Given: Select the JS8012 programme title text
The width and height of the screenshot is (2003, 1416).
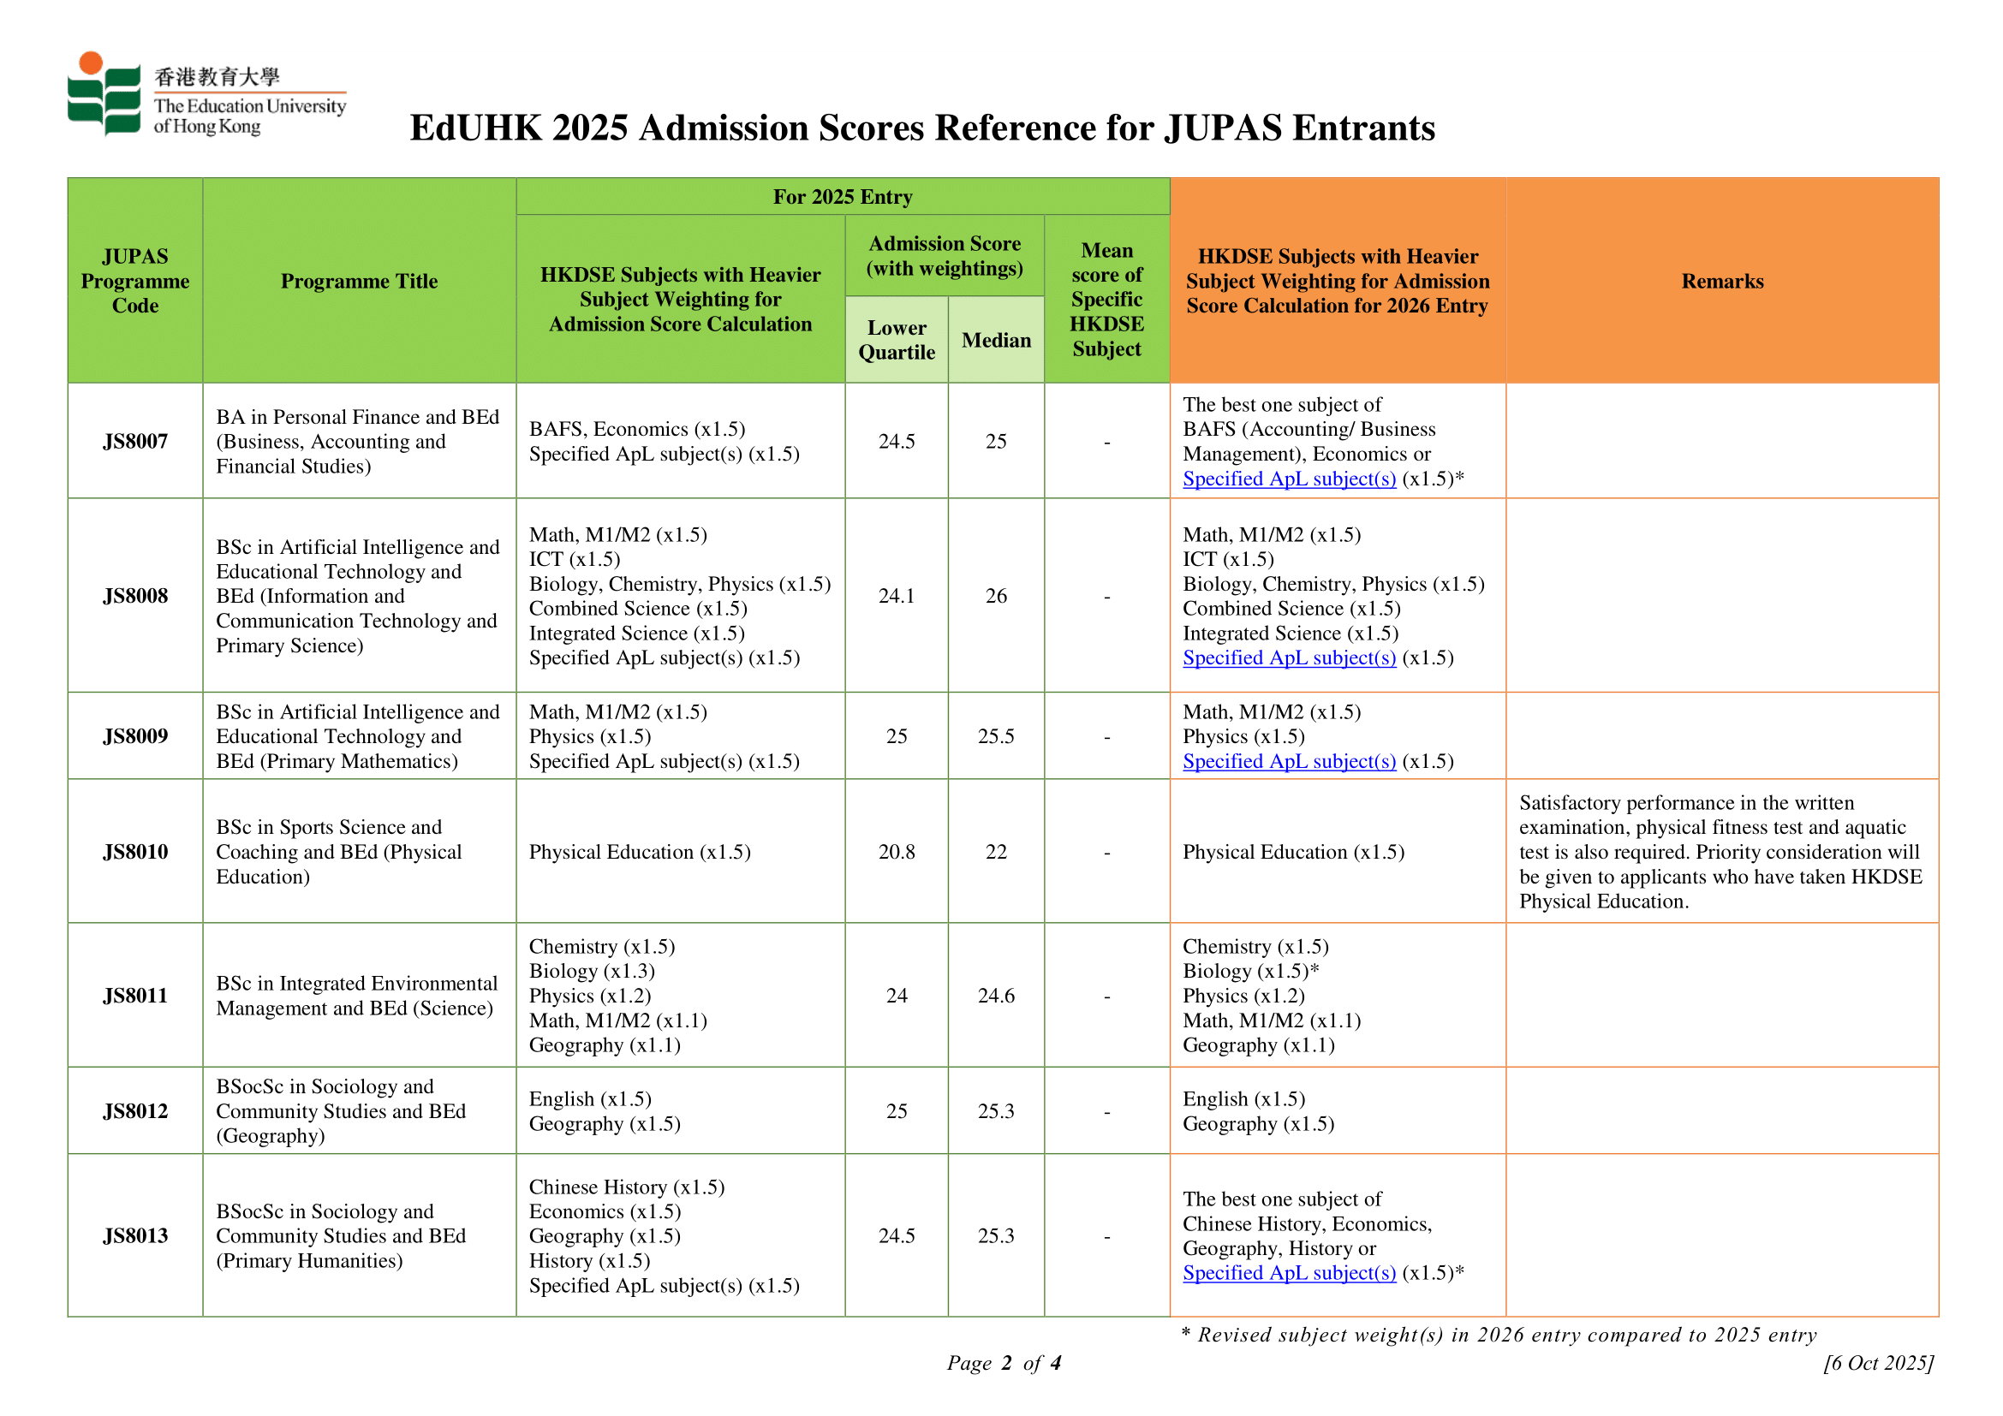Looking at the screenshot, I should pyautogui.click(x=341, y=1111).
